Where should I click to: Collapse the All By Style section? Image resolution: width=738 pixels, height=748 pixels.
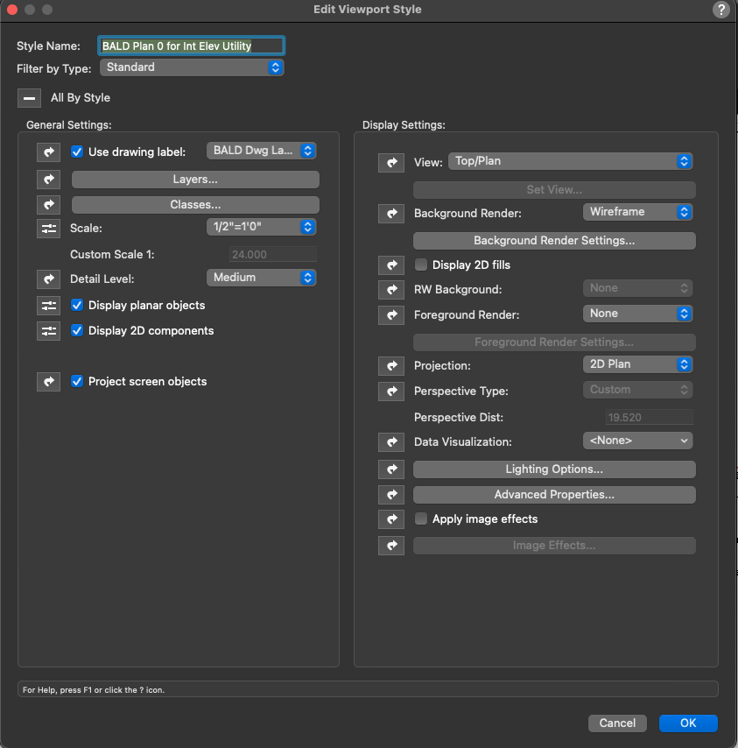click(x=29, y=98)
